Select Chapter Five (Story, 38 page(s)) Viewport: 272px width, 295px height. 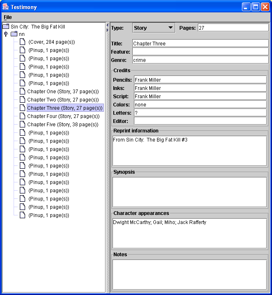tap(63, 125)
